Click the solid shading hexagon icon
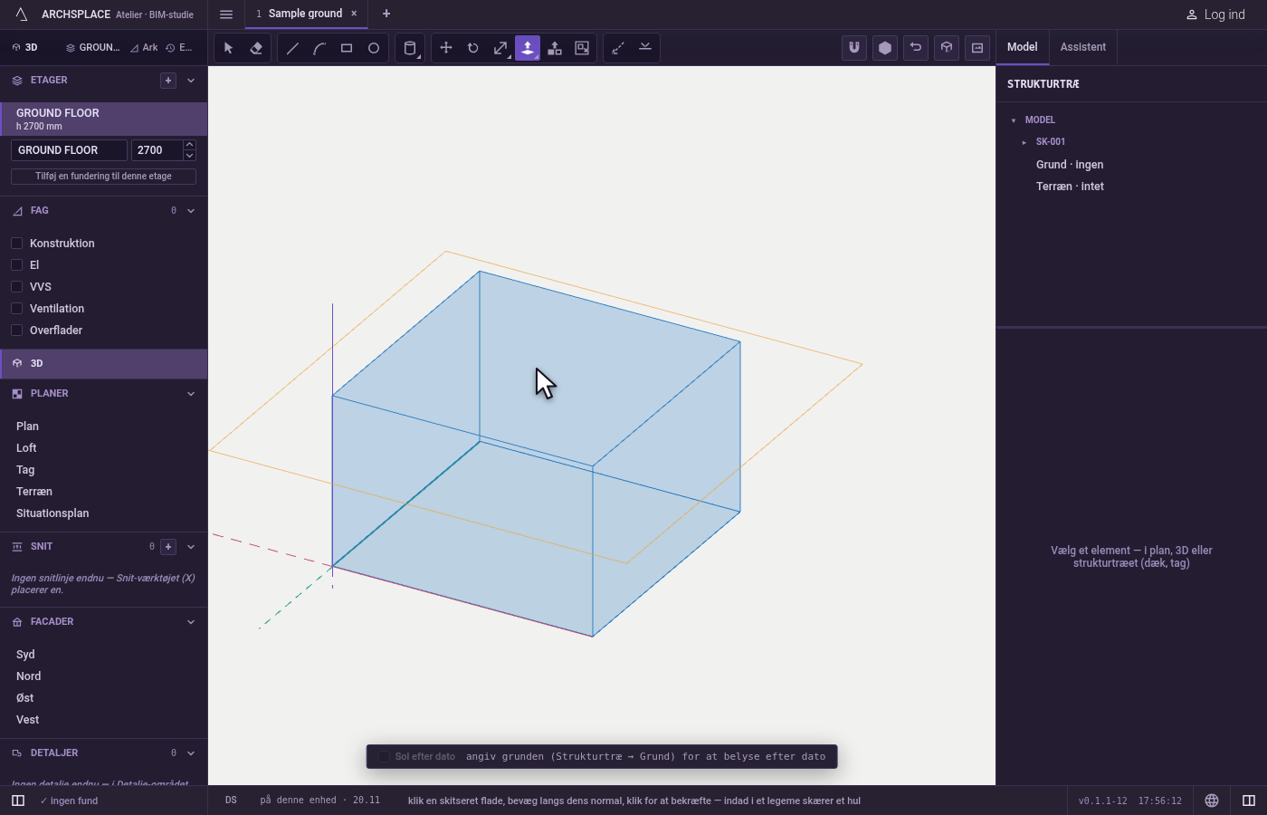 tap(885, 48)
